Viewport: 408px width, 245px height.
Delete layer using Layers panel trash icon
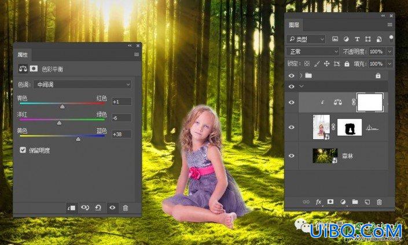pos(380,202)
